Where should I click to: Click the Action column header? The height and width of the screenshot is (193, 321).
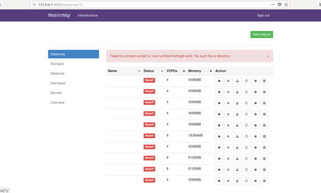pos(221,71)
